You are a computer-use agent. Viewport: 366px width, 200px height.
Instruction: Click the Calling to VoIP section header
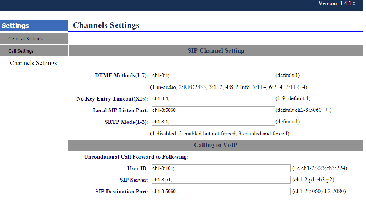[x=216, y=145]
